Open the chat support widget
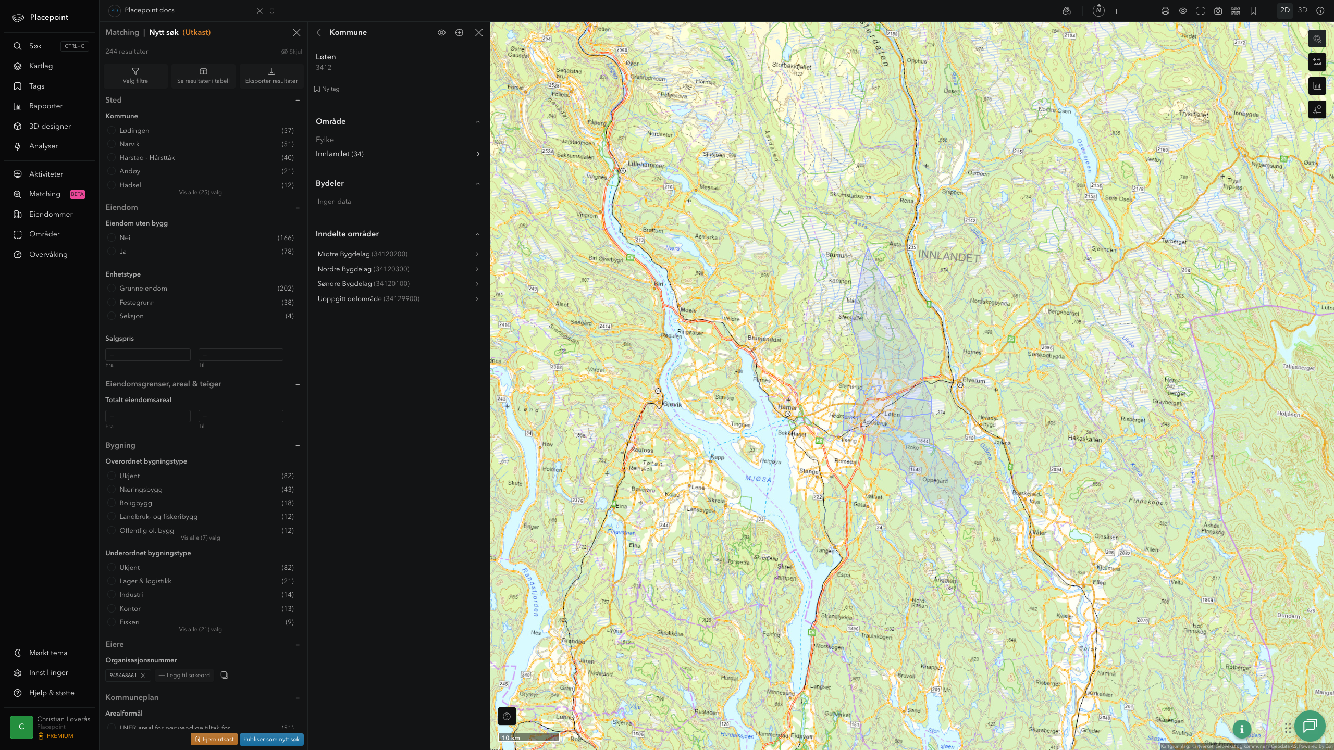This screenshot has height=750, width=1334. tap(1310, 726)
